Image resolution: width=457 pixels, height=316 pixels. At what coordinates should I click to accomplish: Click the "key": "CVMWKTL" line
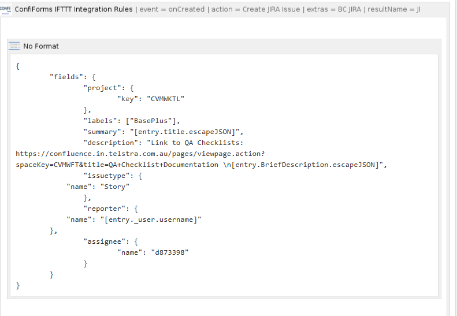pyautogui.click(x=151, y=99)
